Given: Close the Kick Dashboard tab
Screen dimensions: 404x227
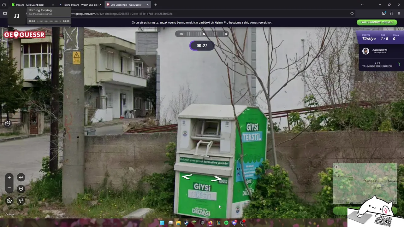Looking at the screenshot, I should [53, 5].
